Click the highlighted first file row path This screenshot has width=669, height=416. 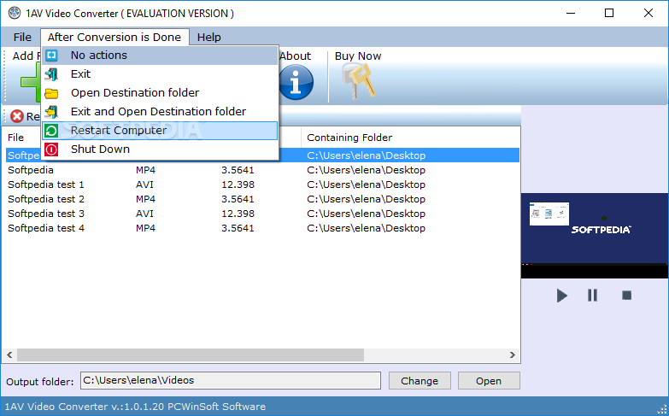366,155
